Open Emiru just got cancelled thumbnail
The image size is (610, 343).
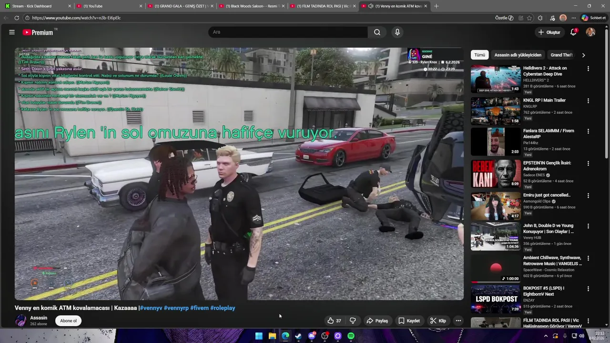pos(496,206)
